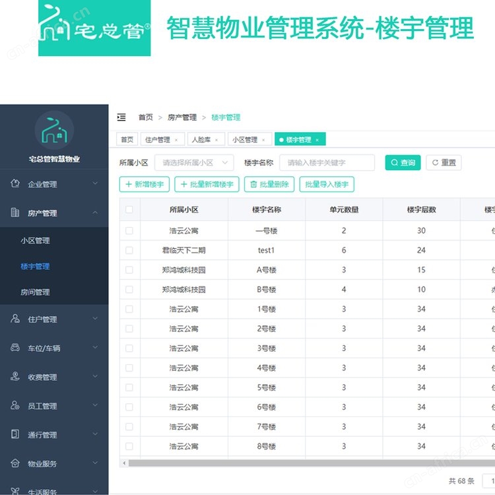Expand the 物业服务 menu chevron
Viewport: 495px width, 495px height.
[95, 463]
